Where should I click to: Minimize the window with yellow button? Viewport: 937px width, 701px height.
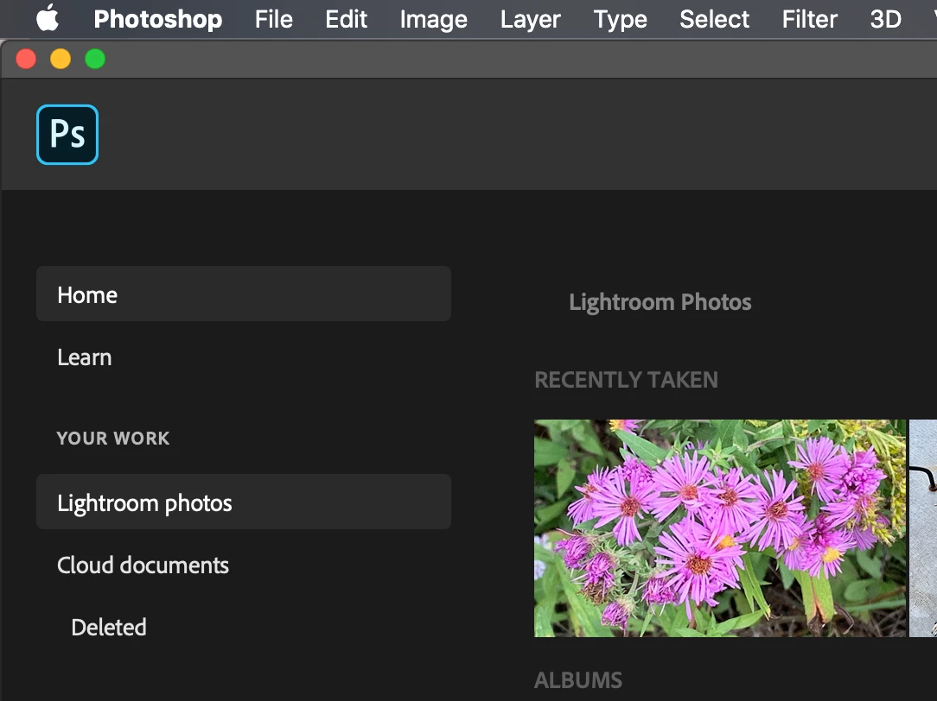tap(61, 59)
